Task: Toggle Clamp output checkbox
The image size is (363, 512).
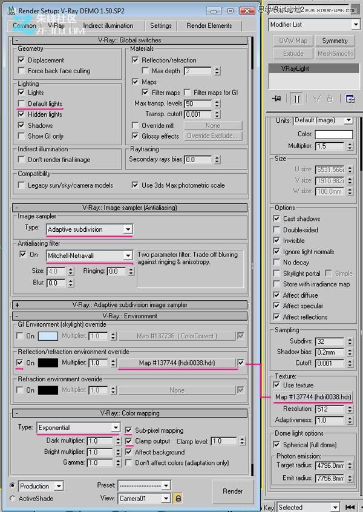Action: pos(129,441)
